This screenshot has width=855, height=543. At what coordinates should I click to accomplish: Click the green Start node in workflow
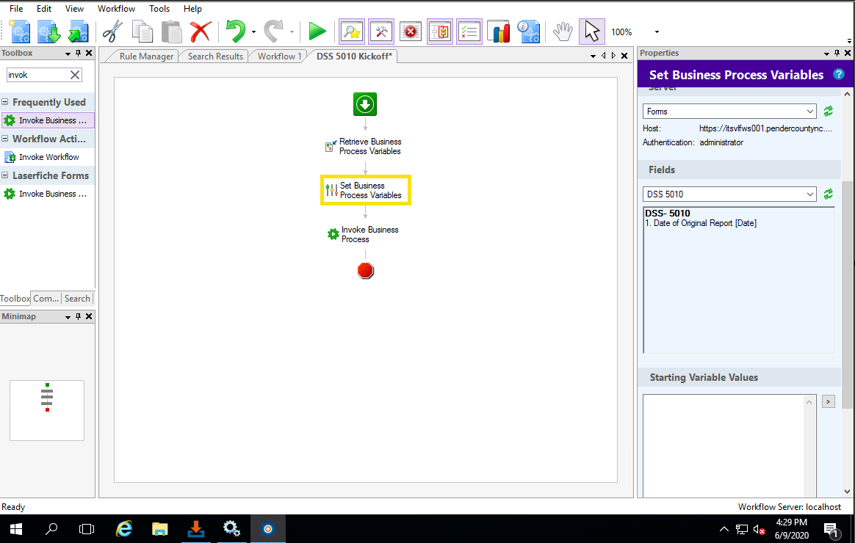coord(365,104)
